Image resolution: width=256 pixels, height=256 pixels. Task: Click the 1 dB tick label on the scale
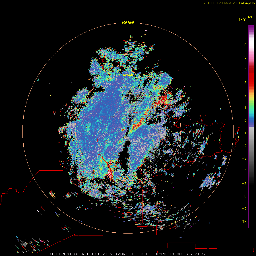(245, 108)
